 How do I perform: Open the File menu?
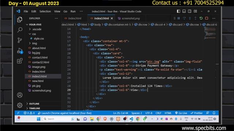click(x=26, y=11)
